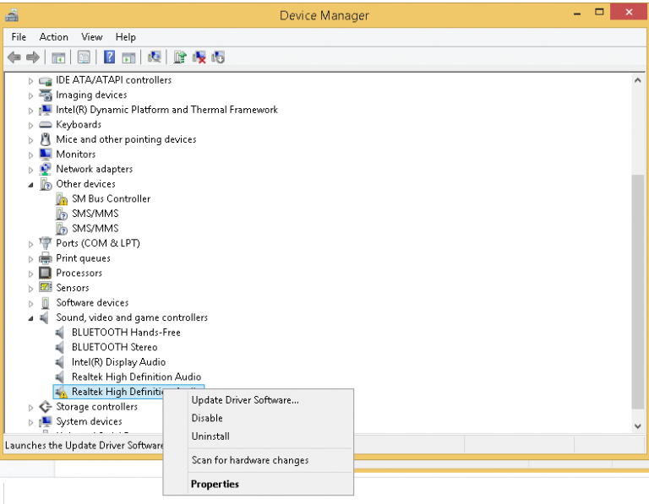The image size is (649, 504).
Task: Expand the Keyboards node arrow
Action: coord(30,125)
